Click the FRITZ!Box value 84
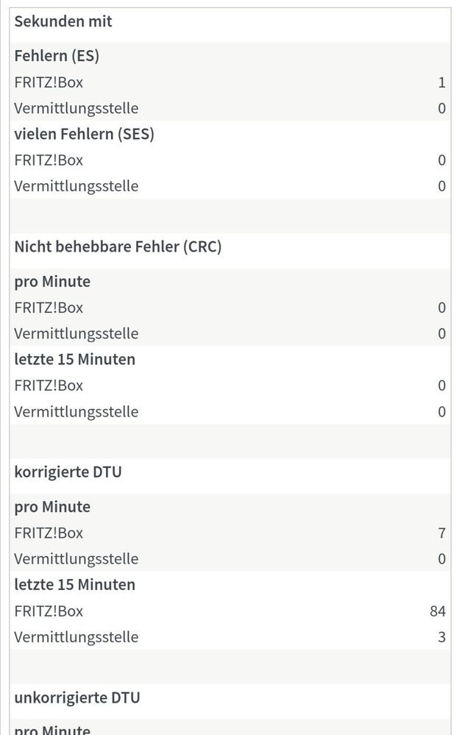459x735 pixels. 438,611
